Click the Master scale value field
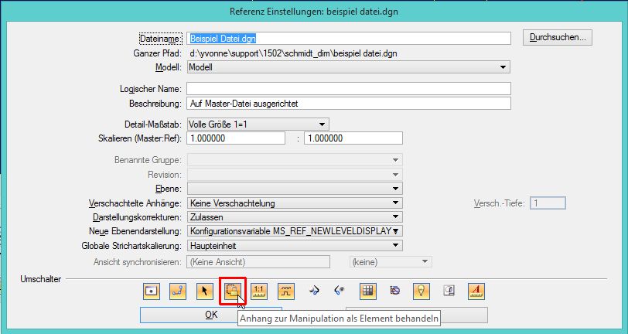 pos(237,138)
